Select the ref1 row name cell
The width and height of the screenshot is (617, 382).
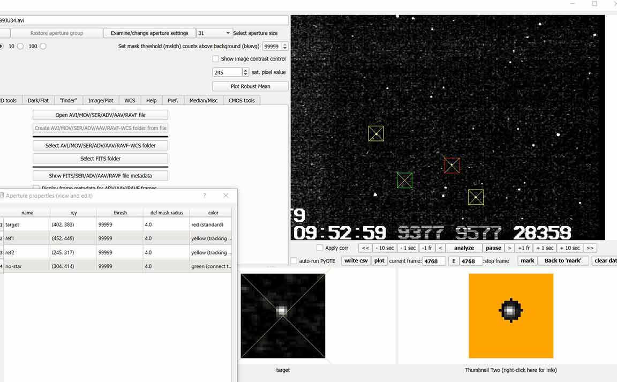[x=27, y=238]
